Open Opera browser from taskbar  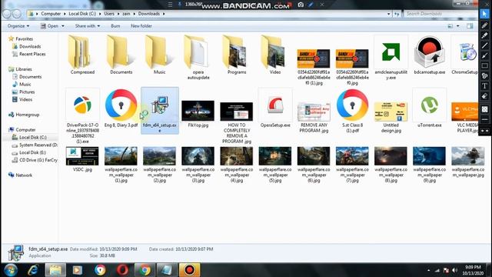pyautogui.click(x=122, y=270)
